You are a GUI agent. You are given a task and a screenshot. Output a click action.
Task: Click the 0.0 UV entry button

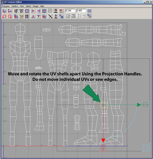pyautogui.click(x=90, y=11)
